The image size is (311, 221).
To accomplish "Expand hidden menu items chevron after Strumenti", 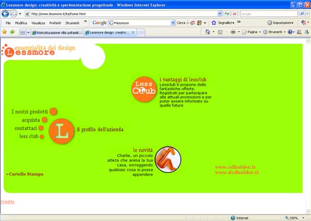I will click(85, 21).
